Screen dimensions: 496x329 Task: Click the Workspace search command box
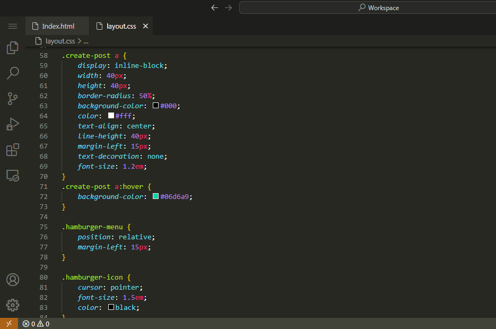click(367, 7)
